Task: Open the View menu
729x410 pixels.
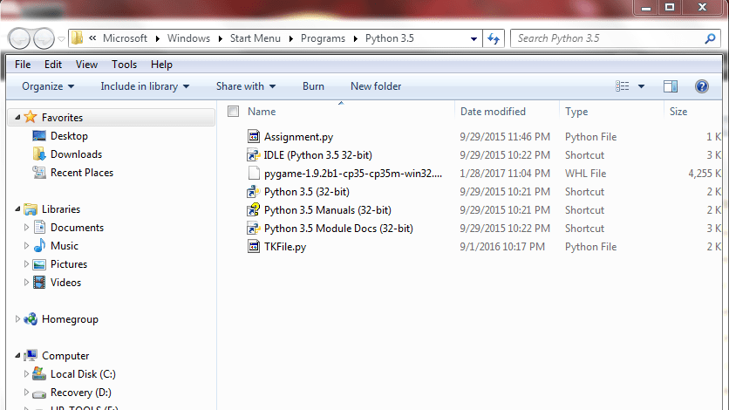Action: pos(86,65)
